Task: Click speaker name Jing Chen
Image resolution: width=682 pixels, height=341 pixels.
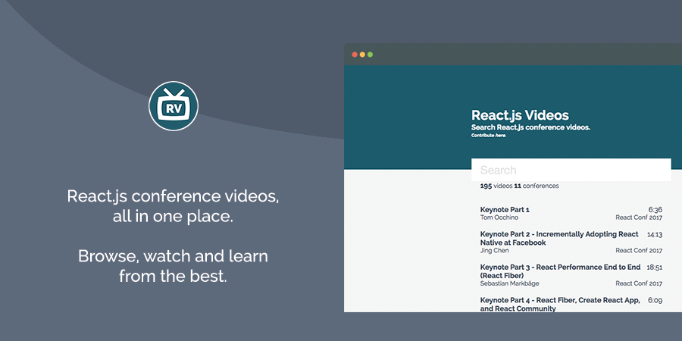Action: [494, 251]
